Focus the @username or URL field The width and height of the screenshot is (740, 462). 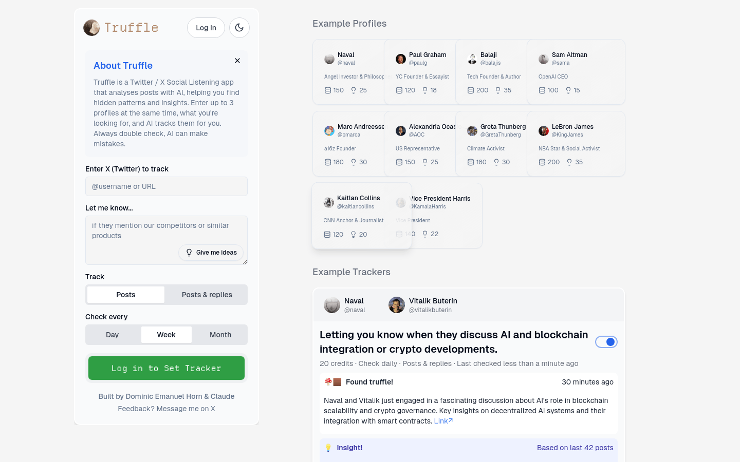(x=166, y=186)
